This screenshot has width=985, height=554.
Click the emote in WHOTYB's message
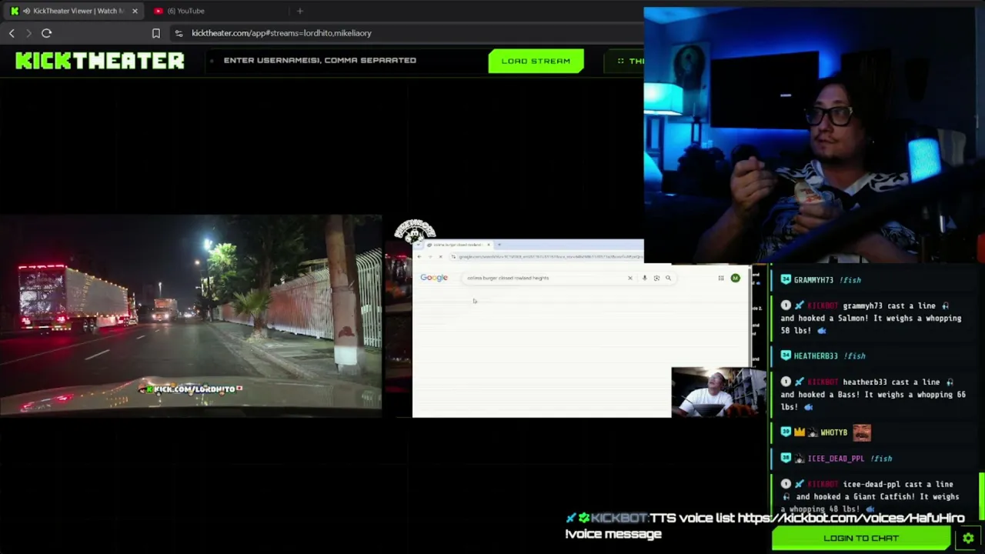point(862,432)
